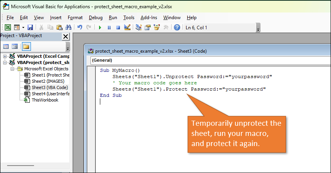The width and height of the screenshot is (331, 173).
Task: Save the workbook with the floppy disk icon
Action: click(x=30, y=27)
